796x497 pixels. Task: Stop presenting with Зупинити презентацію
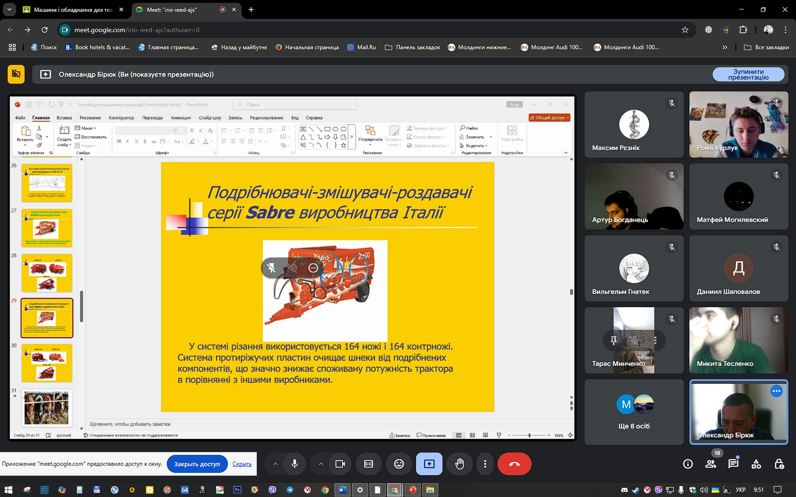click(749, 74)
